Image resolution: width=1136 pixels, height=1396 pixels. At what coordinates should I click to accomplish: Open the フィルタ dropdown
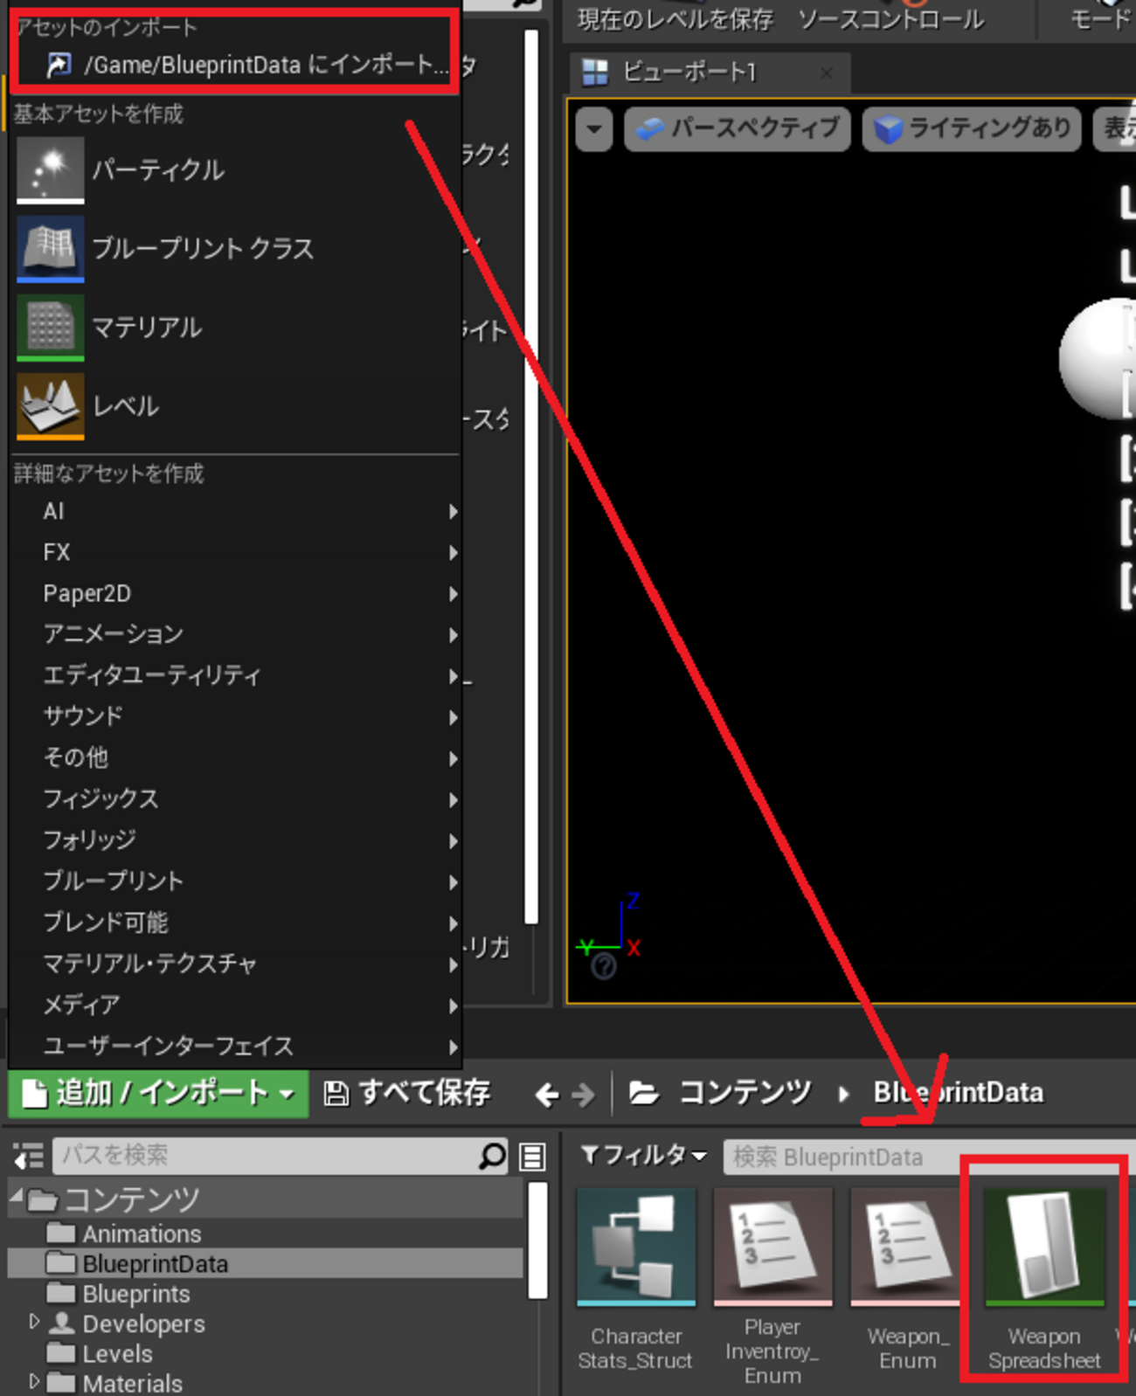point(644,1156)
